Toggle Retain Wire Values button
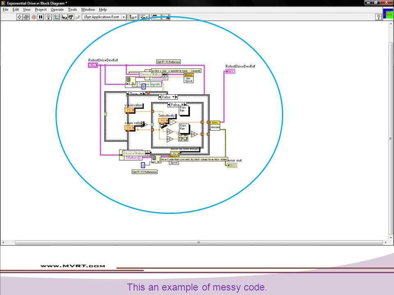Image resolution: width=394 pixels, height=295 pixels. pos(57,17)
